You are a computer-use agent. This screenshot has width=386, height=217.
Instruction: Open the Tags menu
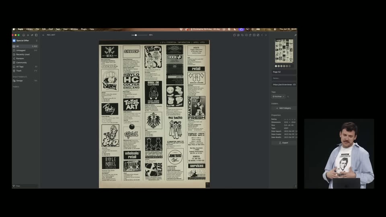point(58,29)
